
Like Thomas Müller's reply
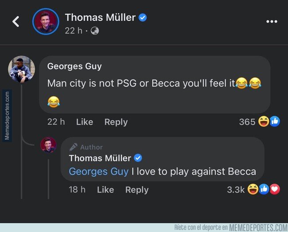[105, 189]
